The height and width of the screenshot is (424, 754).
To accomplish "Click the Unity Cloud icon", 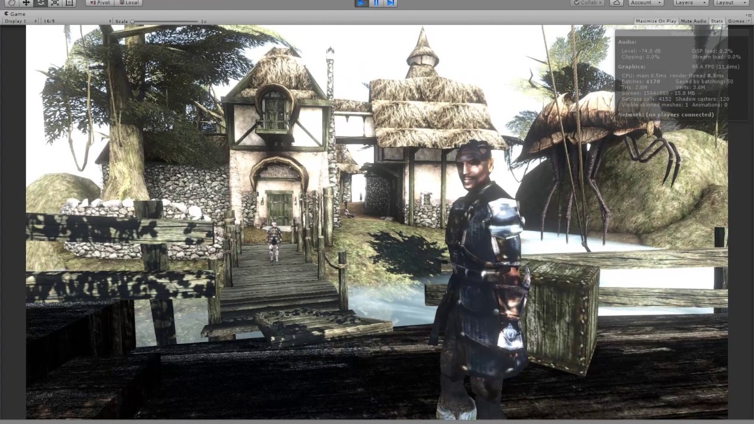I will pos(616,2).
